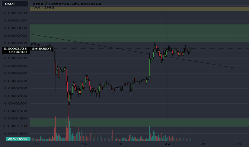249x147 pixels.
Task: Click the 0.00002800 price axis label
Action: tap(15, 43)
